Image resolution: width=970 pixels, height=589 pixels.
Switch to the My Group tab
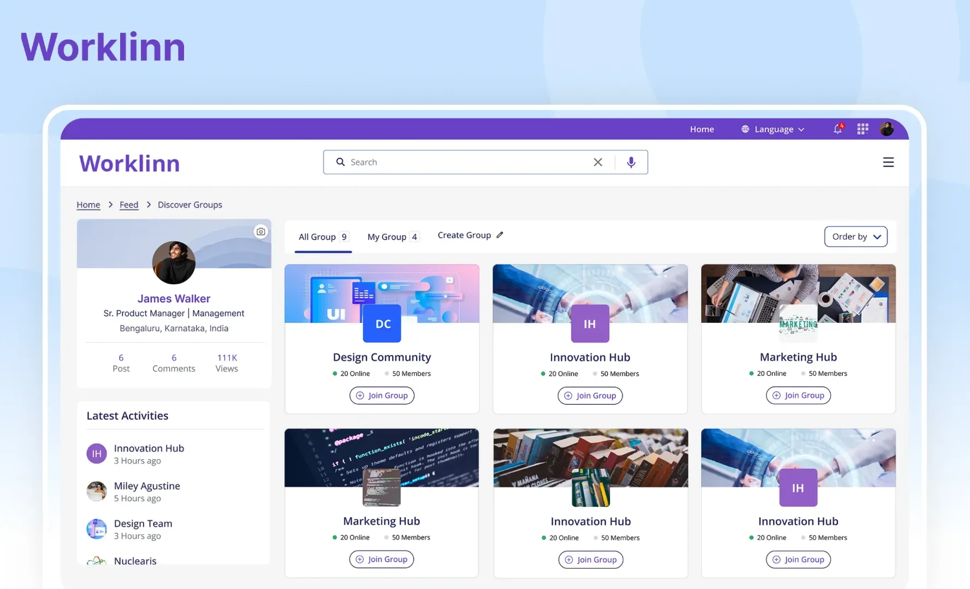pos(393,237)
